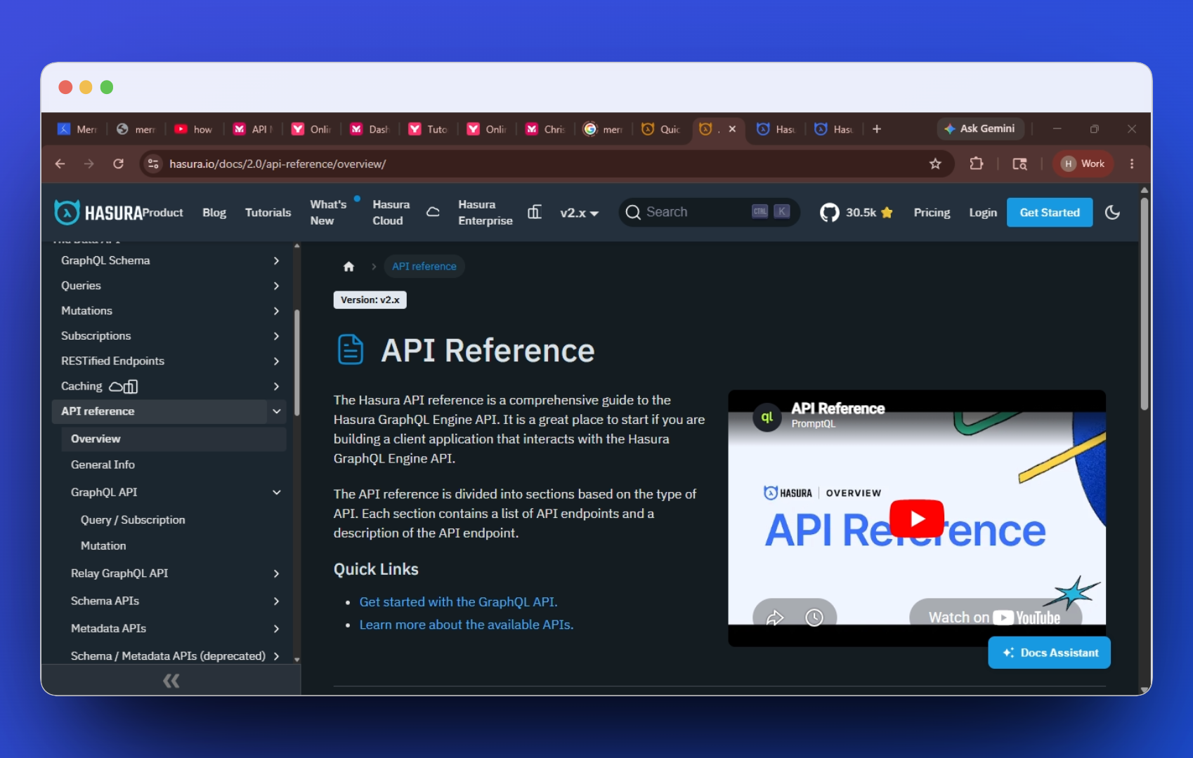Image resolution: width=1193 pixels, height=758 pixels.
Task: Click the enterprise icon by Hasura Enterprise
Action: 535,212
